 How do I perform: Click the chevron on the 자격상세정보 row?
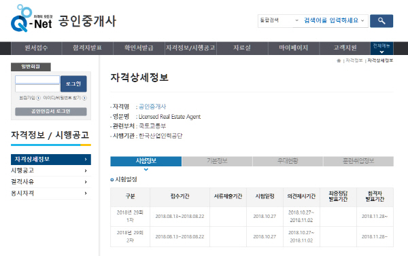(86, 160)
